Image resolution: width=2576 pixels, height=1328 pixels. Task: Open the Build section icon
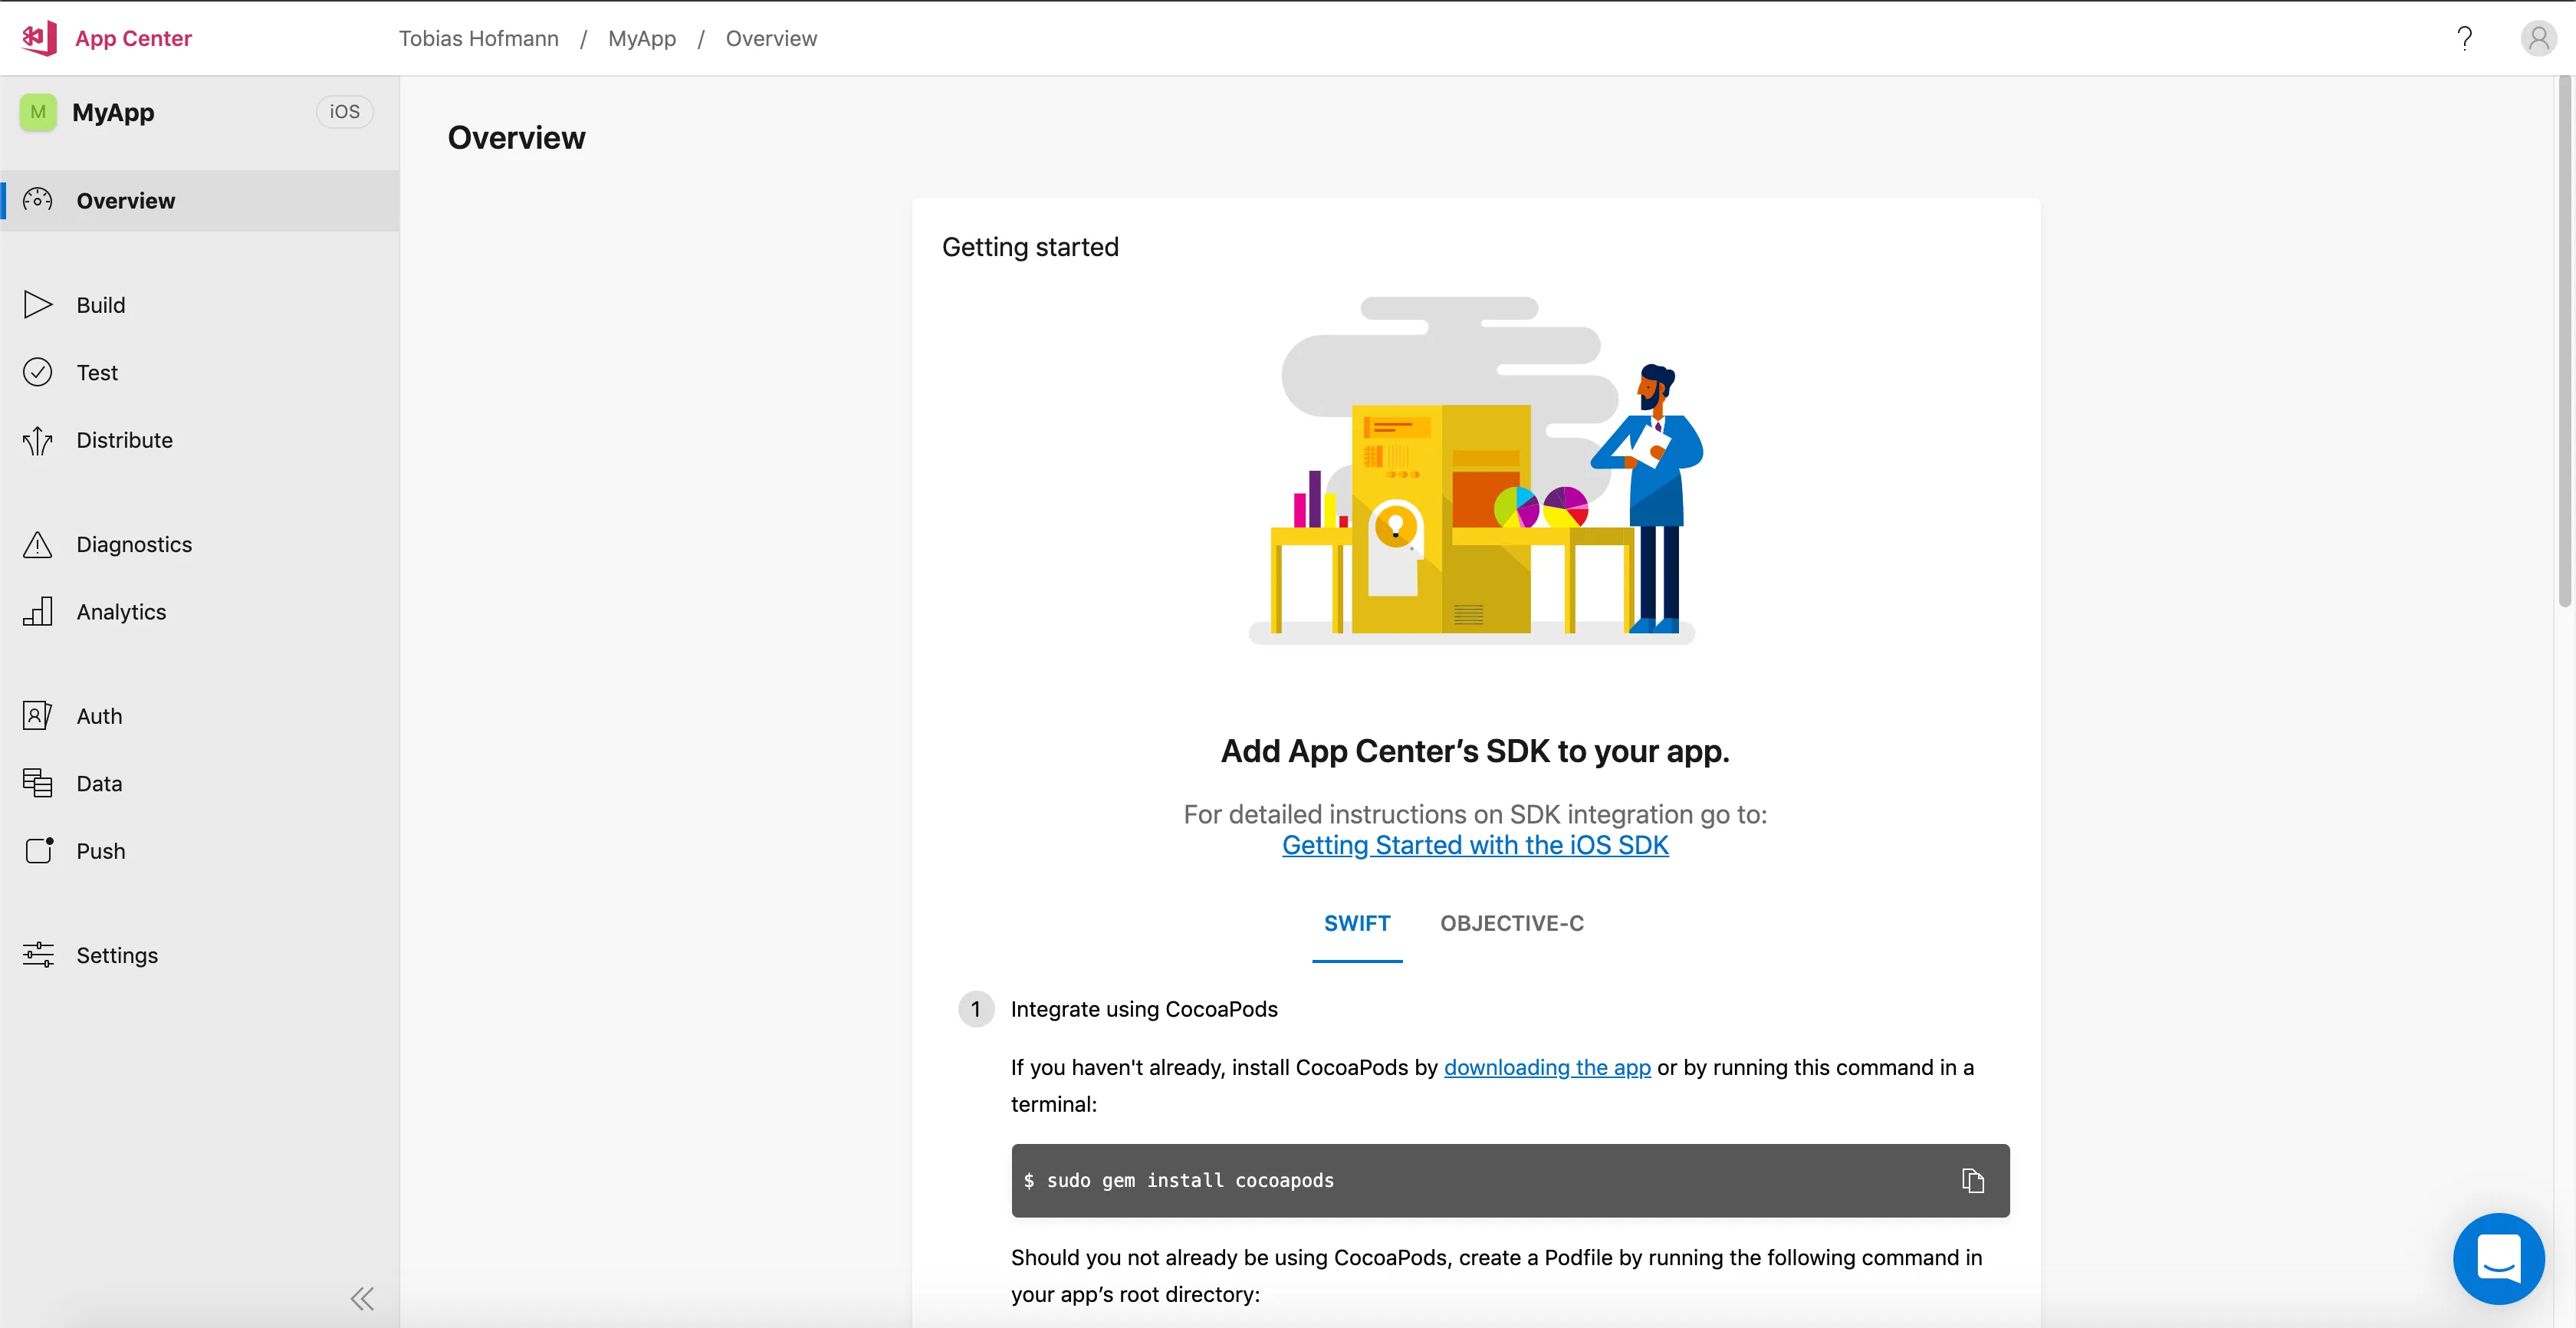38,304
